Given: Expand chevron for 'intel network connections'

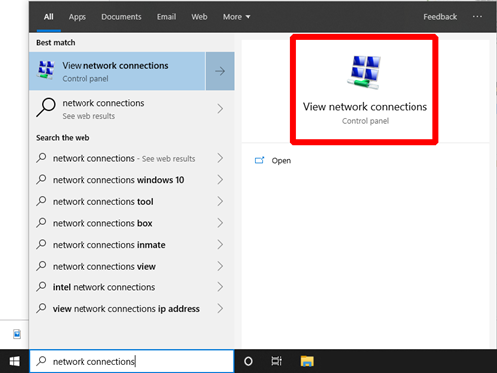Looking at the screenshot, I should [220, 287].
